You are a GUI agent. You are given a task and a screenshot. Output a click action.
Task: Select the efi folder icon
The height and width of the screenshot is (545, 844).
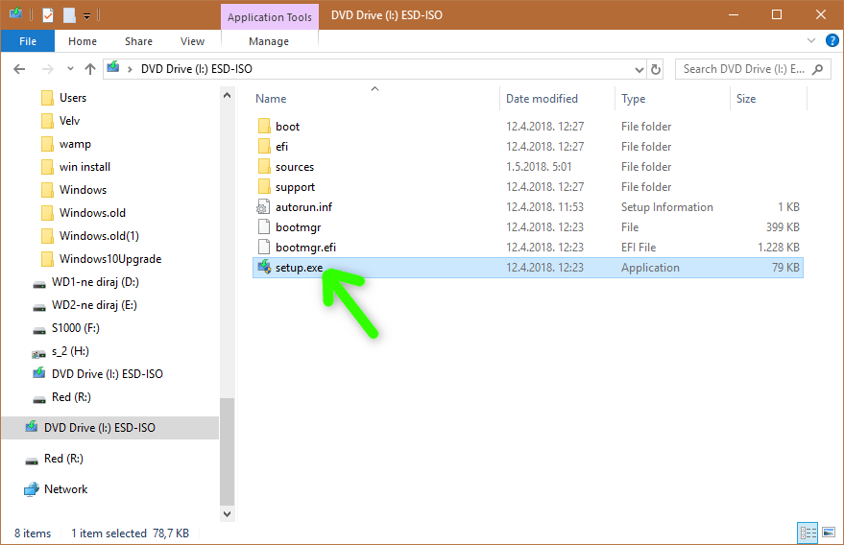pos(264,147)
